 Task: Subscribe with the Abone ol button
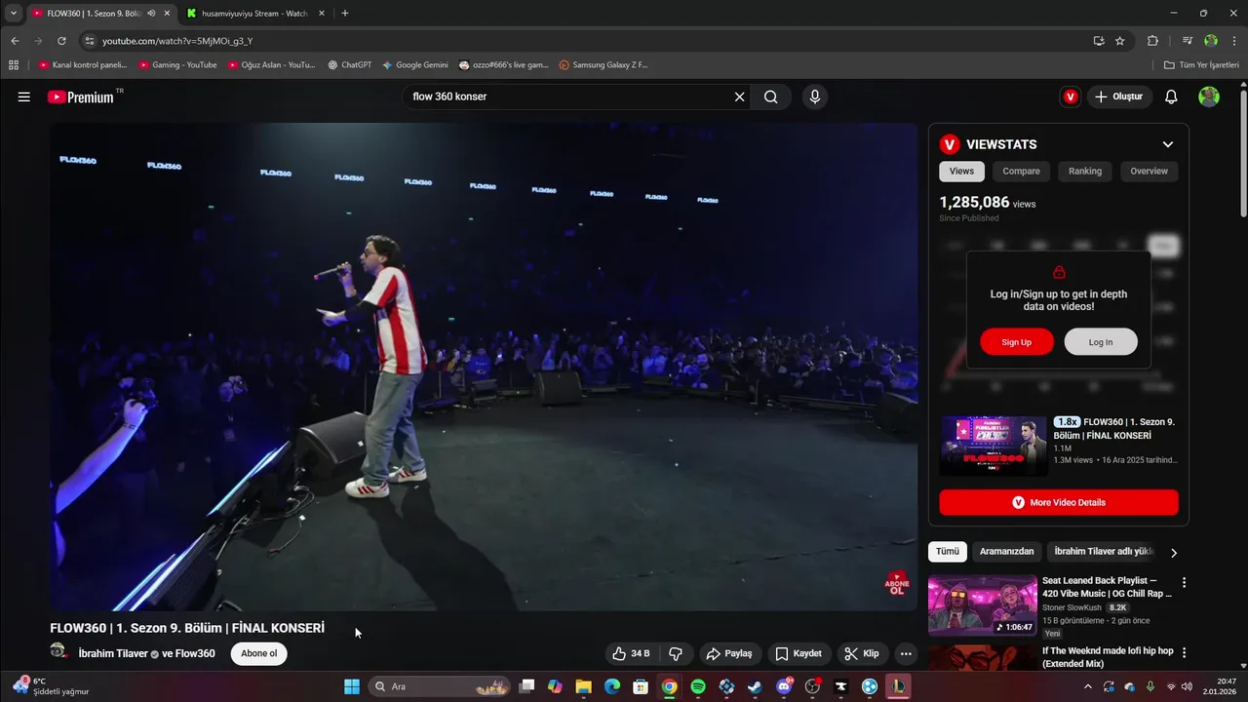tap(259, 653)
